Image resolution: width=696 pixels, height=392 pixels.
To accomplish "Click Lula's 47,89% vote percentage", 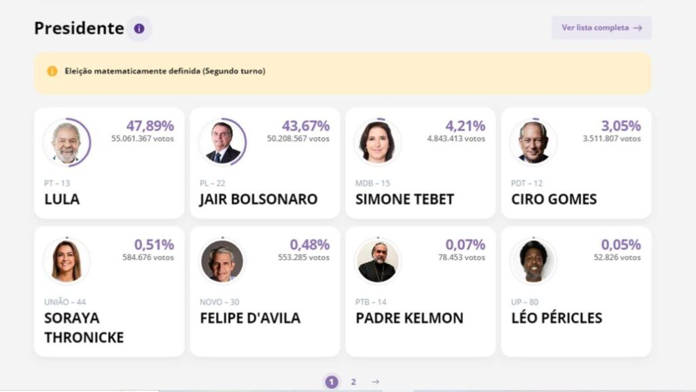I will (x=150, y=126).
